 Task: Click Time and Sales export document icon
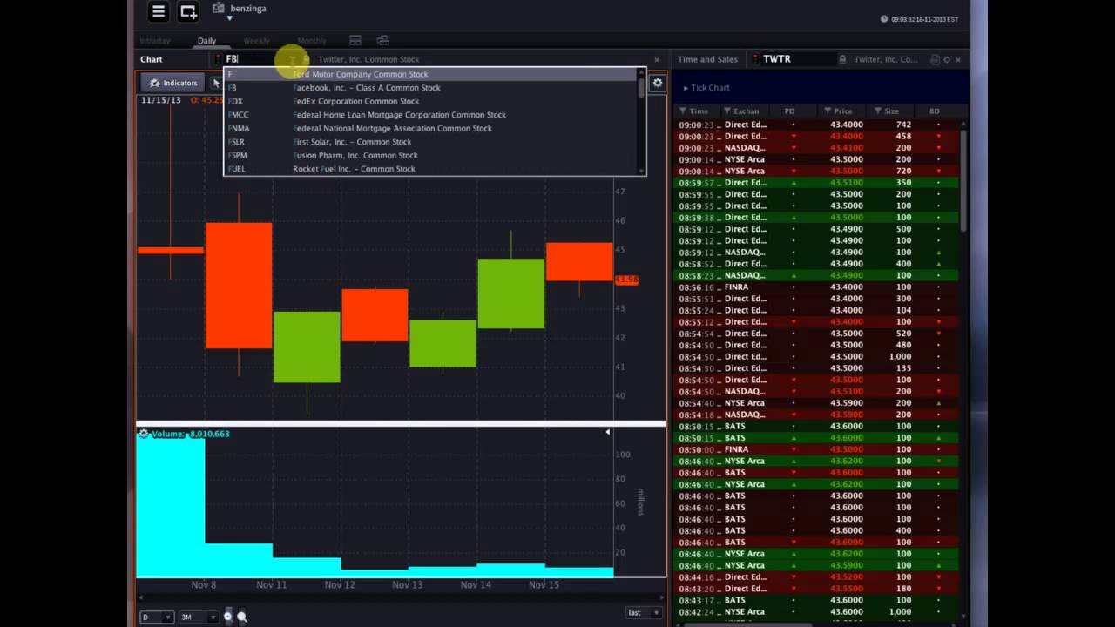click(x=935, y=60)
